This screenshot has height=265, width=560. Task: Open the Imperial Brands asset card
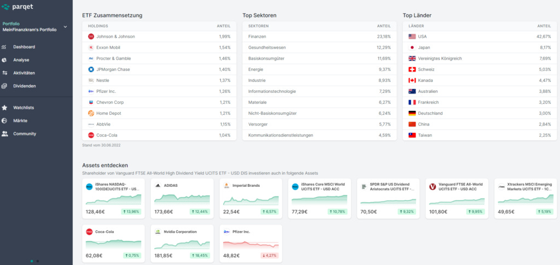coord(250,199)
